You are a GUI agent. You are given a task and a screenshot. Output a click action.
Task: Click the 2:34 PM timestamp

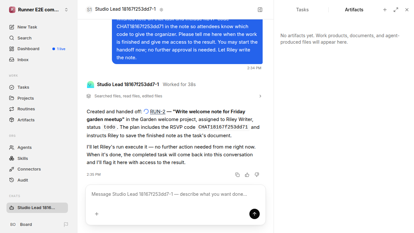click(254, 68)
